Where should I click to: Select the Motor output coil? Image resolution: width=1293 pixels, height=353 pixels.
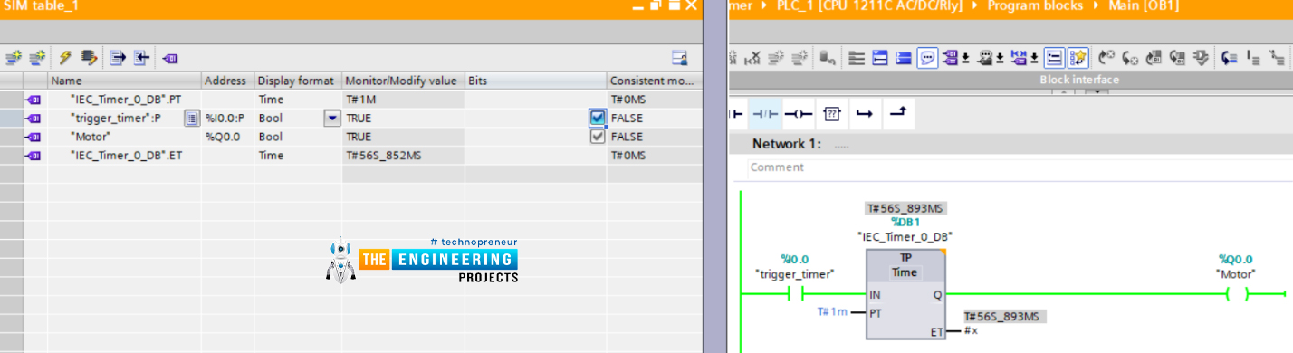pos(1236,294)
